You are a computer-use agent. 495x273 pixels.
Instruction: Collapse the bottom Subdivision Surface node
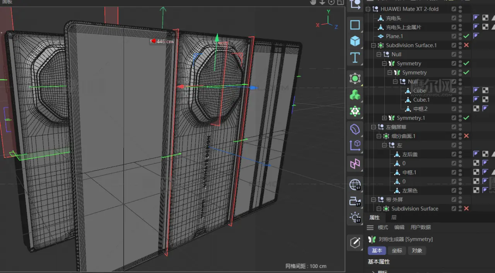379,209
